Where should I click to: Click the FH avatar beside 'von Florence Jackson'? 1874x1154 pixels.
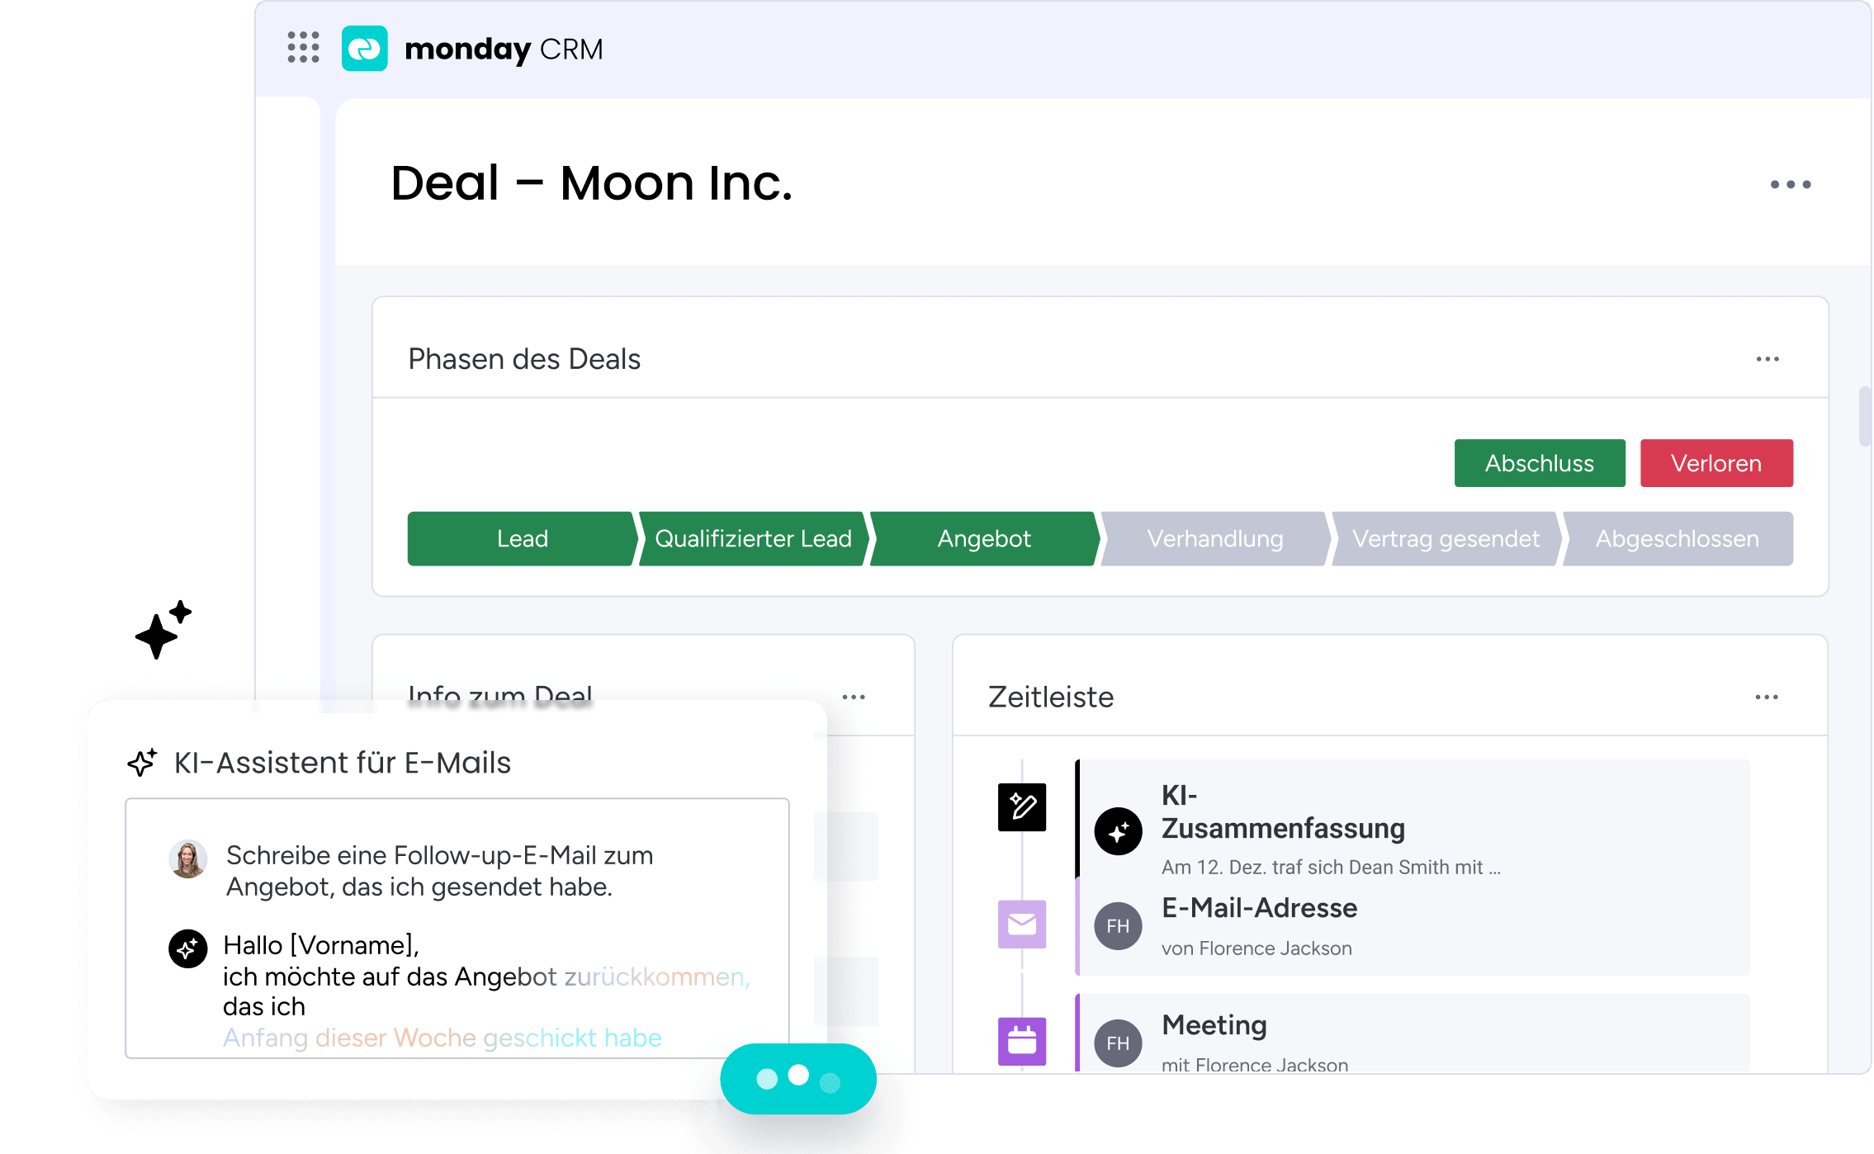[x=1118, y=926]
